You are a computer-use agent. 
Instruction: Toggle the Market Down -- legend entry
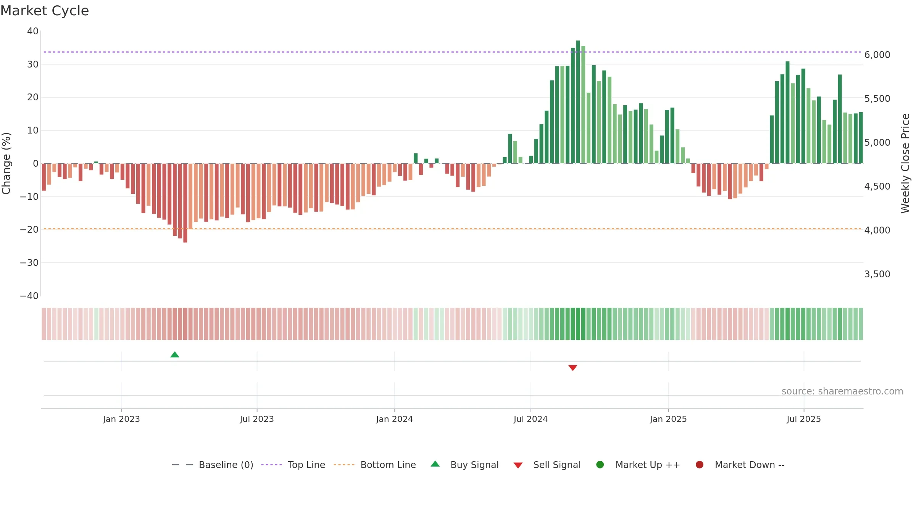[x=740, y=465]
